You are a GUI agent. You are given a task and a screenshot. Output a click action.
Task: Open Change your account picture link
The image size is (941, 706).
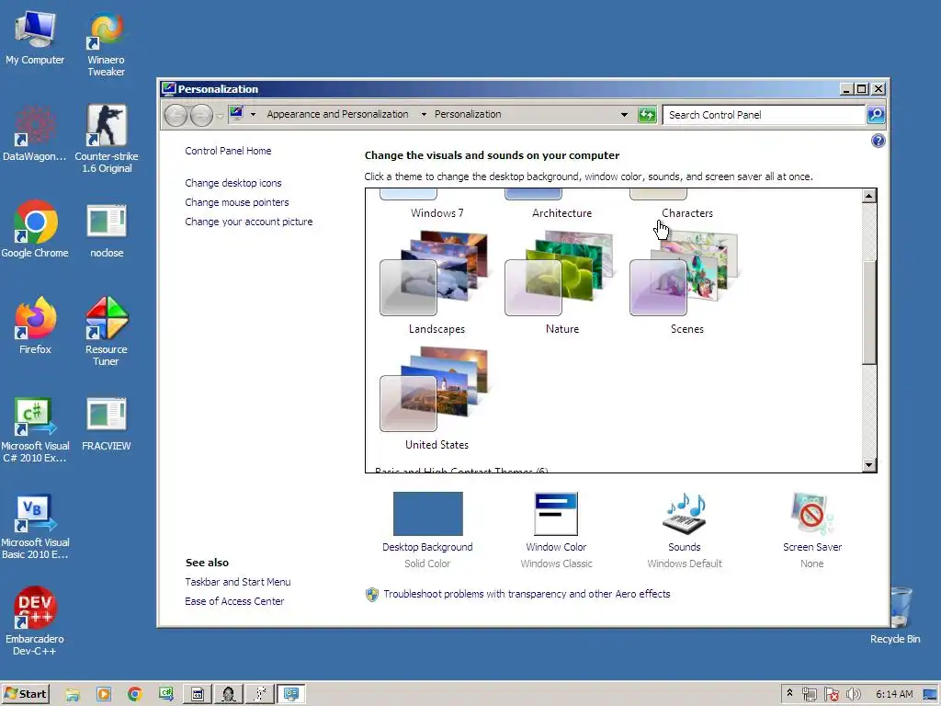pos(248,222)
